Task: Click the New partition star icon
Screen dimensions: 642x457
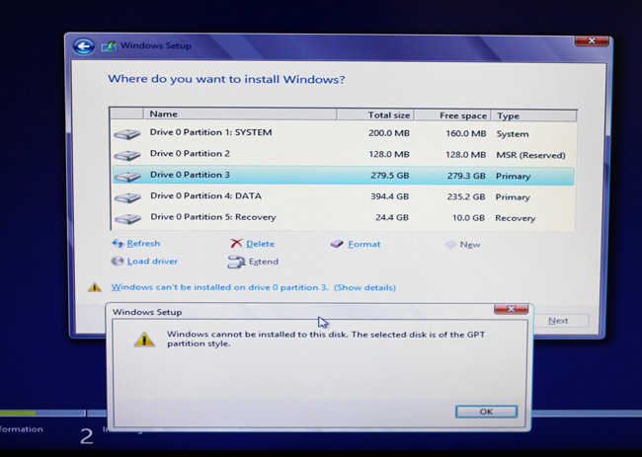Action: (x=450, y=244)
